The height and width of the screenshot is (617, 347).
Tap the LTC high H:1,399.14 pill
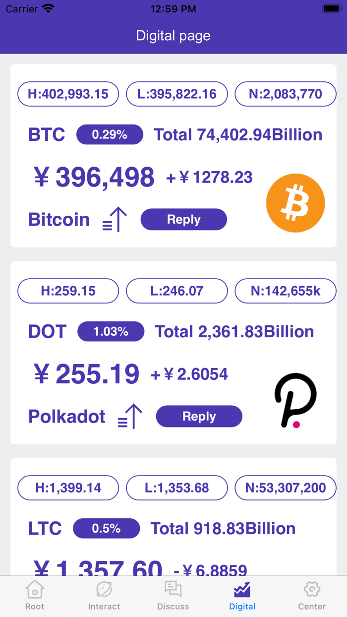(68, 488)
